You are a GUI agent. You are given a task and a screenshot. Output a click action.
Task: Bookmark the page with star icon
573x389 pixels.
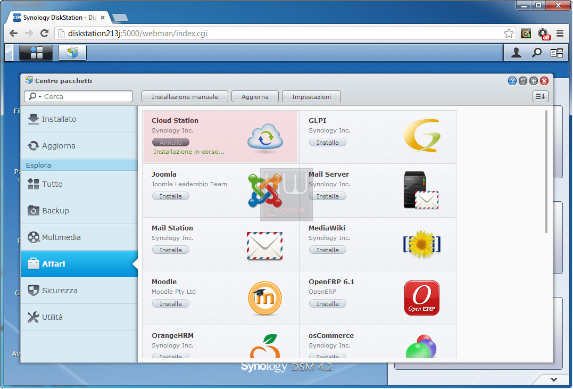pos(509,34)
